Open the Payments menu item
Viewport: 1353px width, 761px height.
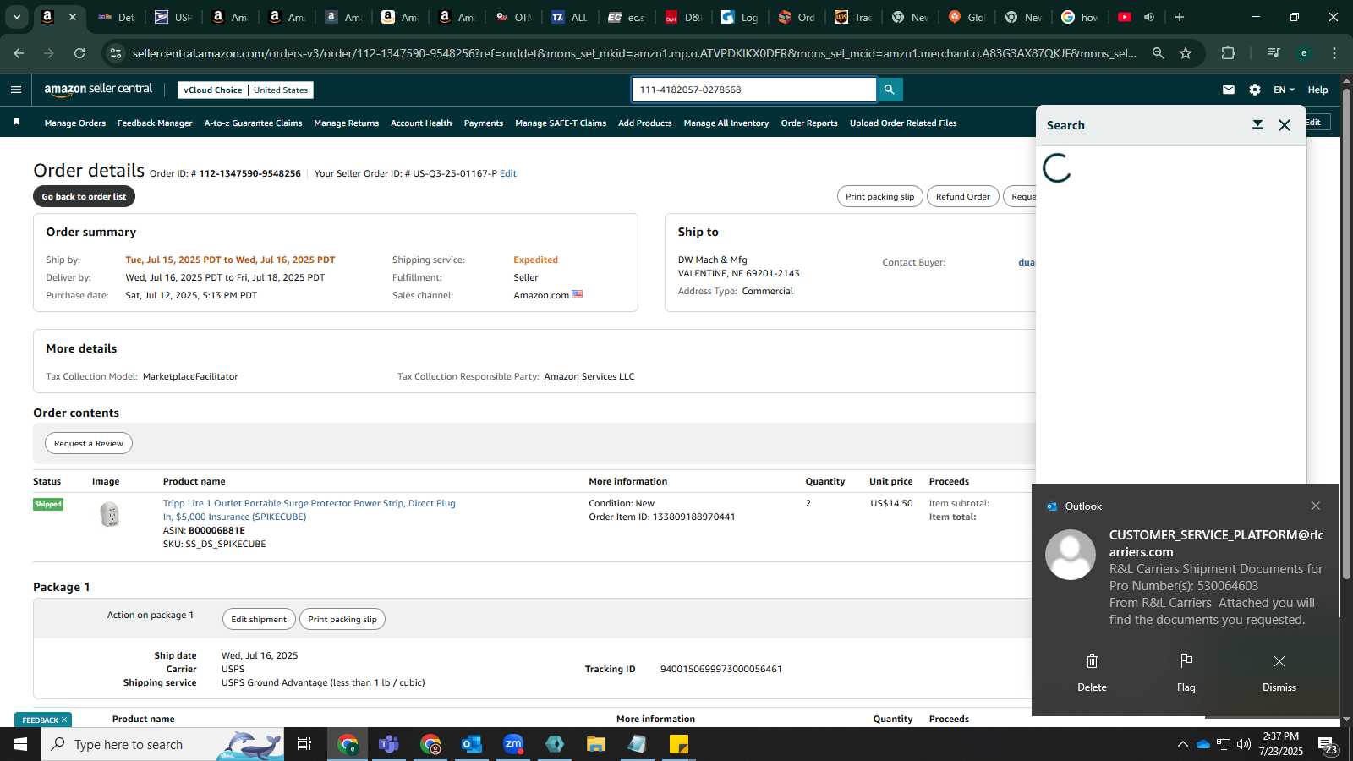point(484,123)
